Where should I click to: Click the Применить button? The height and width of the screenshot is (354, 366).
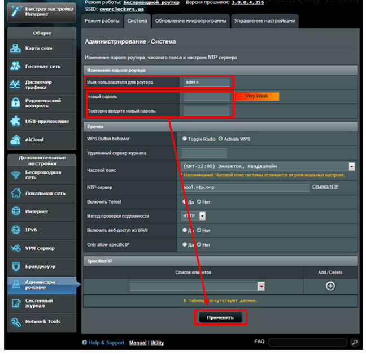click(x=220, y=317)
